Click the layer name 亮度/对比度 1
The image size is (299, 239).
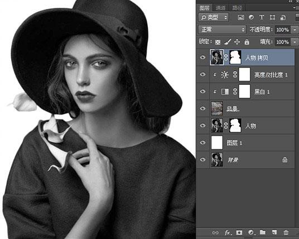click(x=271, y=75)
